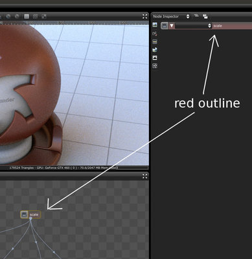Select the scale node in the graph editor

tap(30, 214)
